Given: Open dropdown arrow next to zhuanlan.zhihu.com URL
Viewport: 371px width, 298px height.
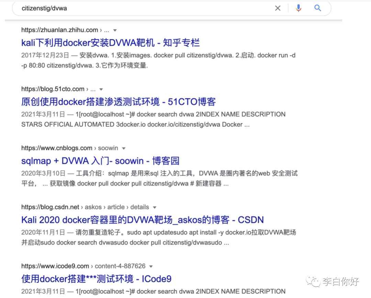Looking at the screenshot, I should pyautogui.click(x=115, y=30).
